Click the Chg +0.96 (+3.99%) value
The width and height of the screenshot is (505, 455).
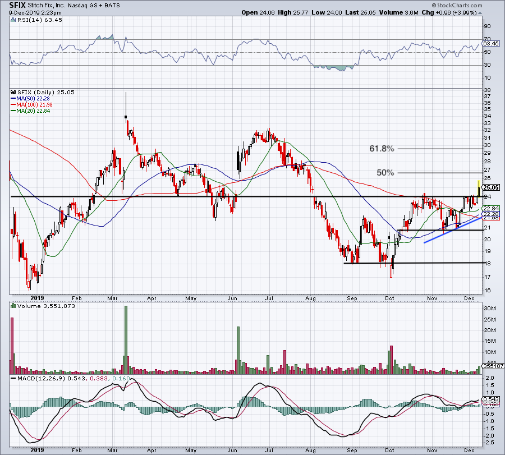coord(449,12)
